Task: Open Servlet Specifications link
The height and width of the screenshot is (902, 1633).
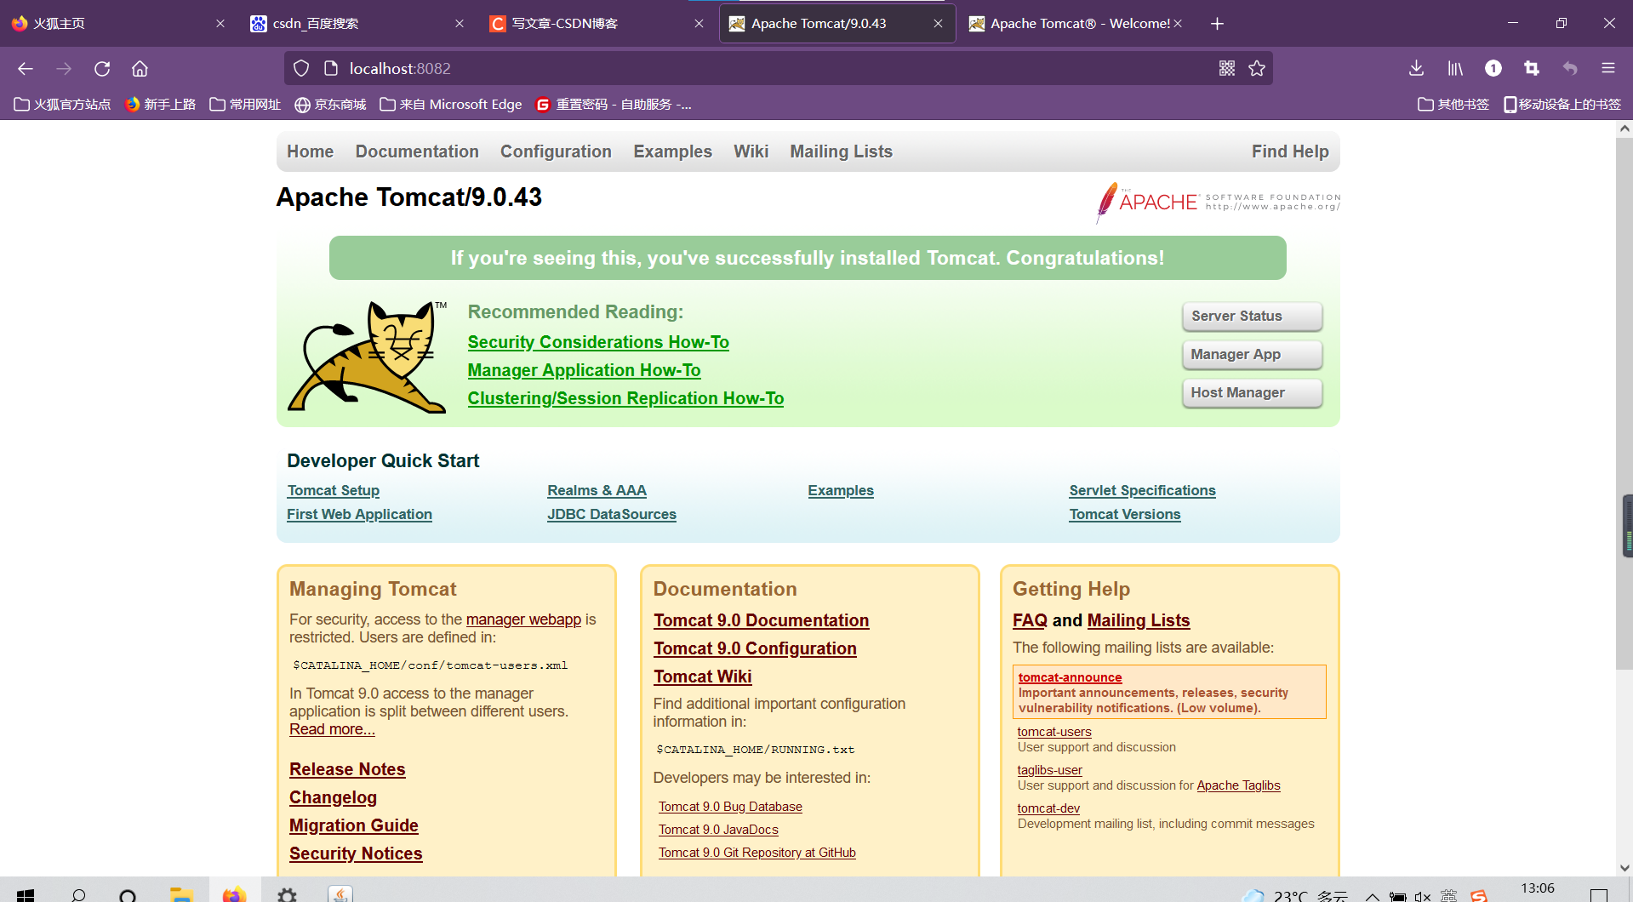Action: (1142, 490)
